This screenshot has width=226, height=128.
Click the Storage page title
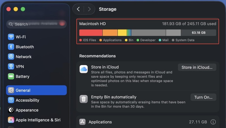pyautogui.click(x=108, y=9)
